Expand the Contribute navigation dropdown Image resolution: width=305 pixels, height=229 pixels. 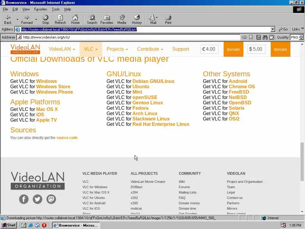tap(150, 49)
